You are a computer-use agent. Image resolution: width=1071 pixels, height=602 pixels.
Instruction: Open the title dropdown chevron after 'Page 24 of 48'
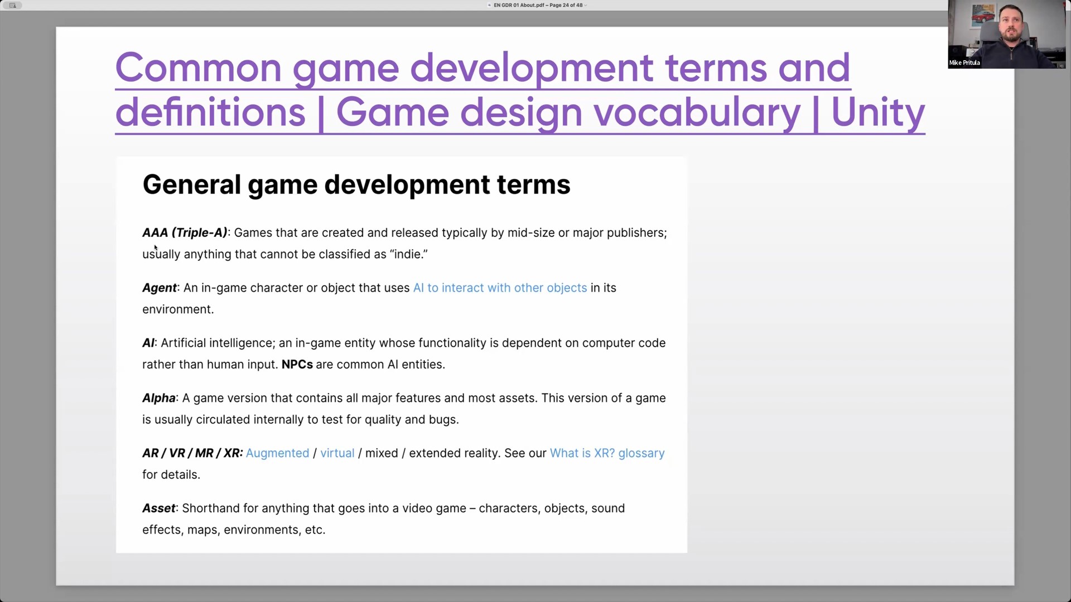tap(585, 5)
